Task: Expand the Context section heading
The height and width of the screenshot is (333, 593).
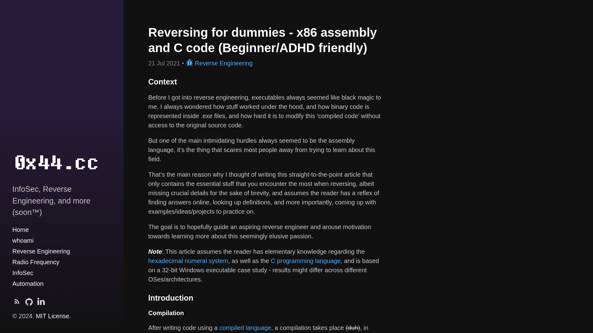Action: pyautogui.click(x=162, y=82)
